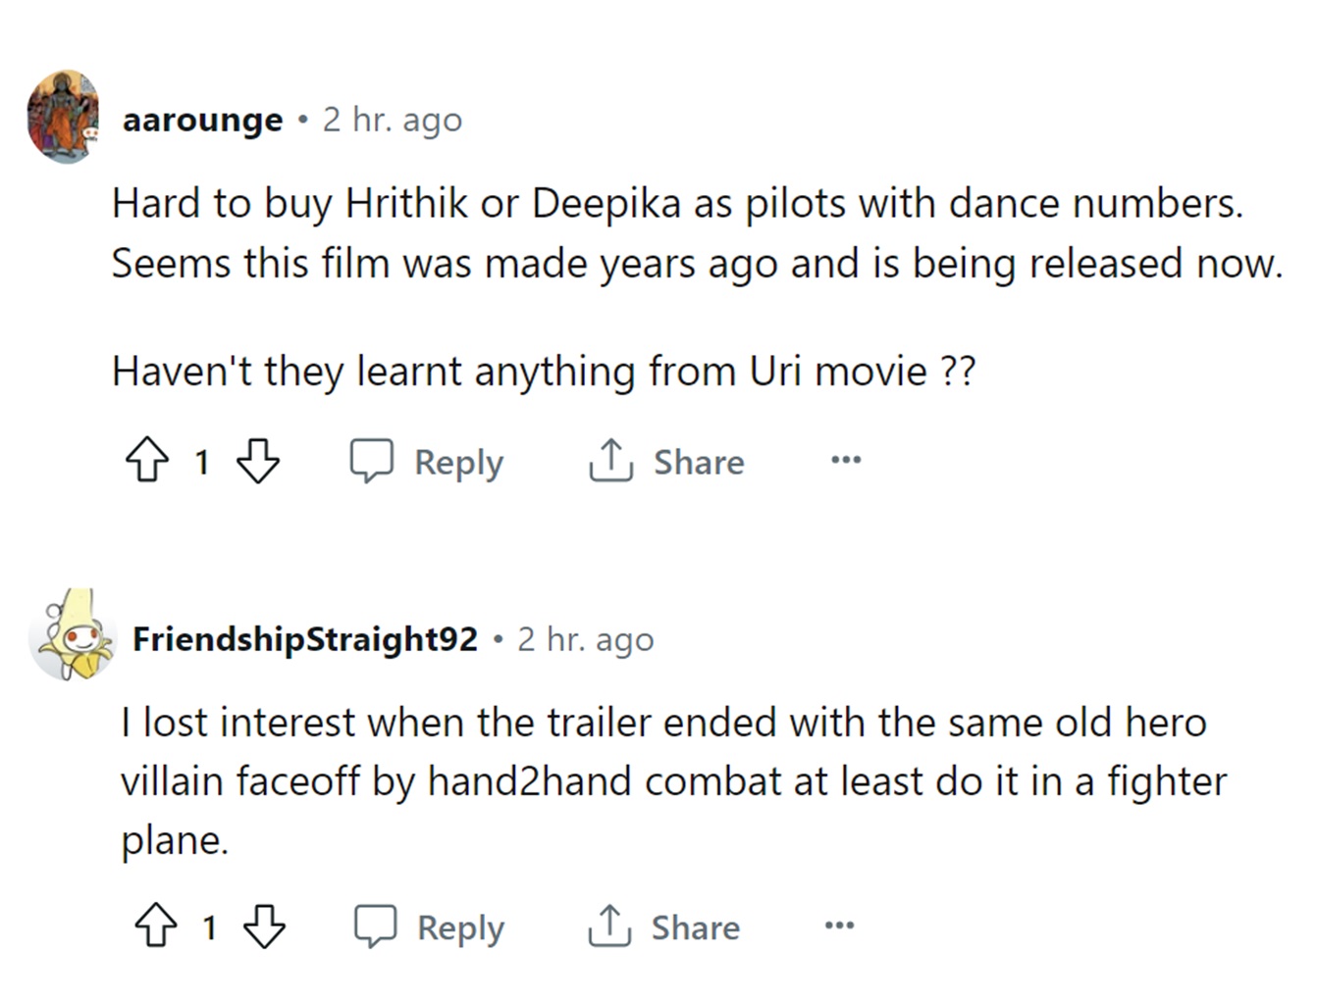Upvote aarounge's comment

147,460
